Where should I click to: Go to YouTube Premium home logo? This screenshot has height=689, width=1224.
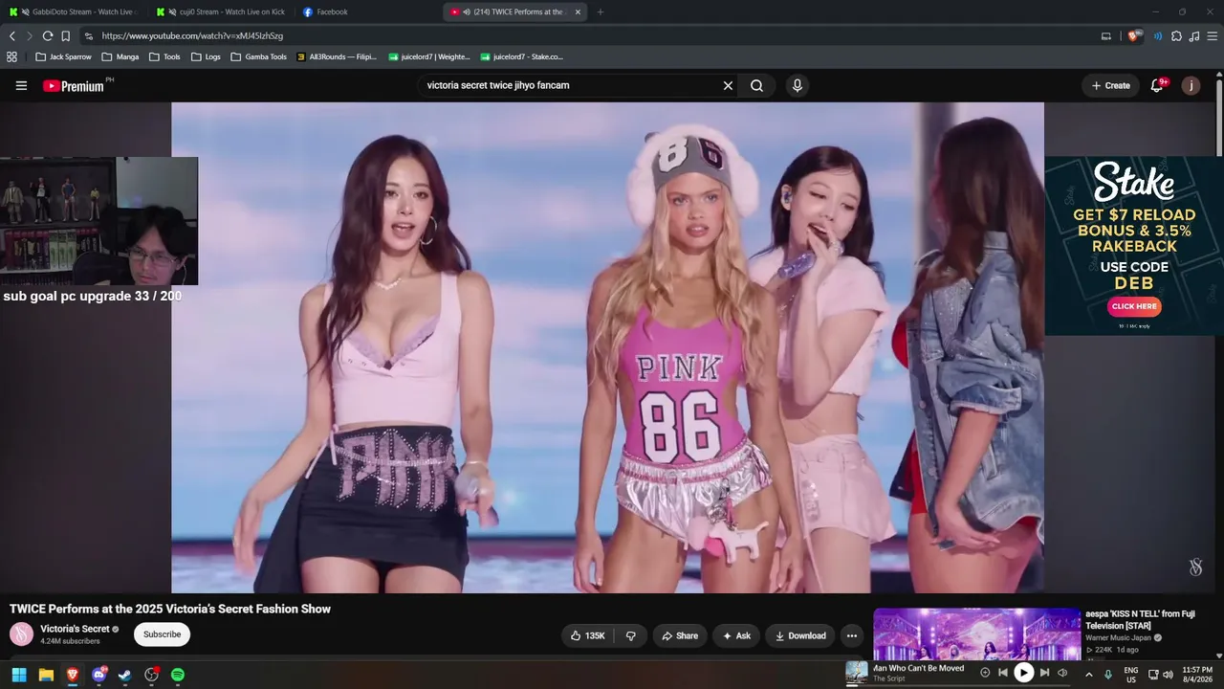pos(74,86)
